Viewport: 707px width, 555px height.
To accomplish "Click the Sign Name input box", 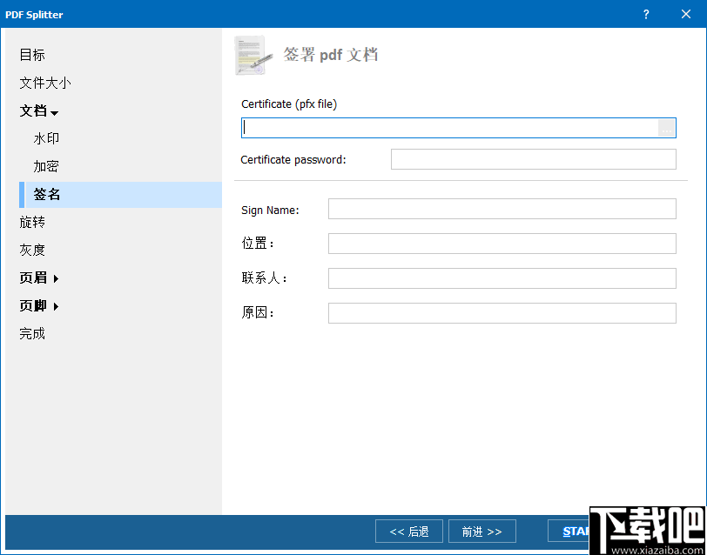I will click(x=502, y=209).
